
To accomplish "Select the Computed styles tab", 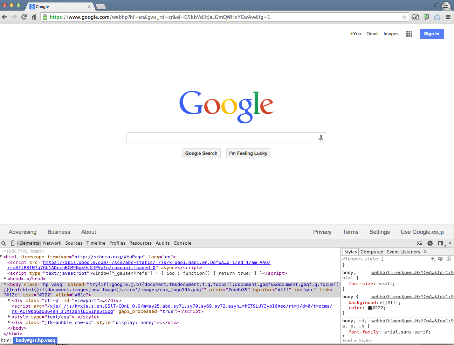I will click(372, 252).
